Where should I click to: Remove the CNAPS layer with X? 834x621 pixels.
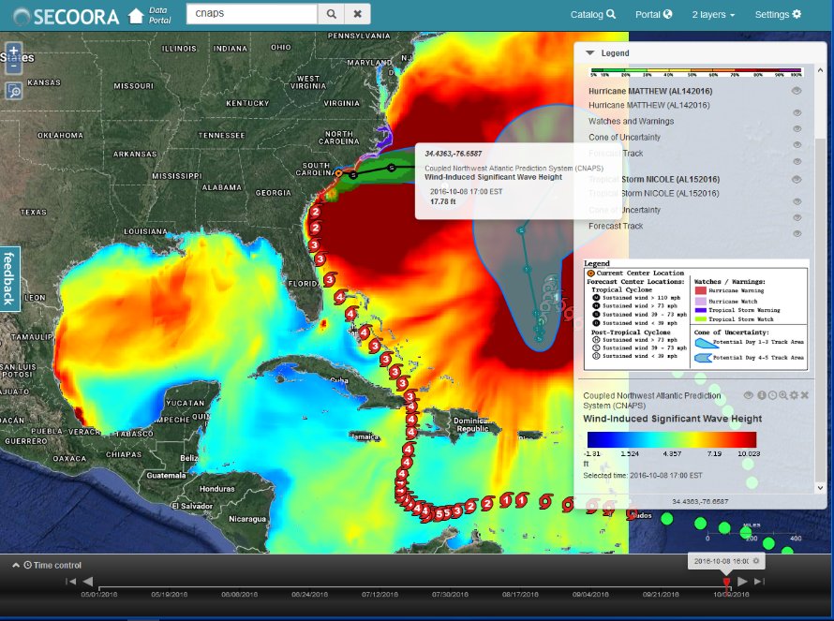pyautogui.click(x=804, y=395)
